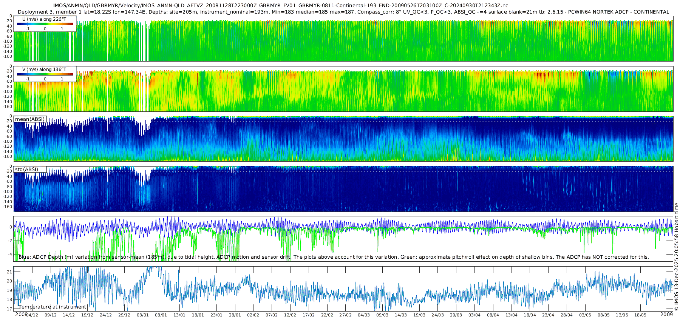Click the 28/01 date tick
The width and height of the screenshot is (680, 321).
pos(235,315)
